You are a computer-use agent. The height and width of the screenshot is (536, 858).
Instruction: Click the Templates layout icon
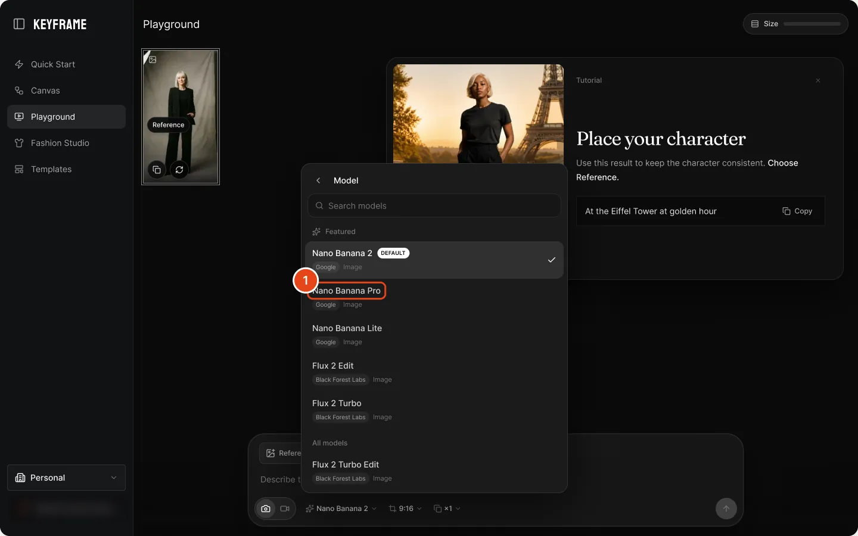pos(19,169)
